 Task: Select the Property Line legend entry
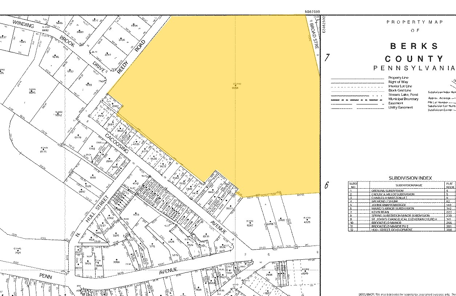pos(398,78)
